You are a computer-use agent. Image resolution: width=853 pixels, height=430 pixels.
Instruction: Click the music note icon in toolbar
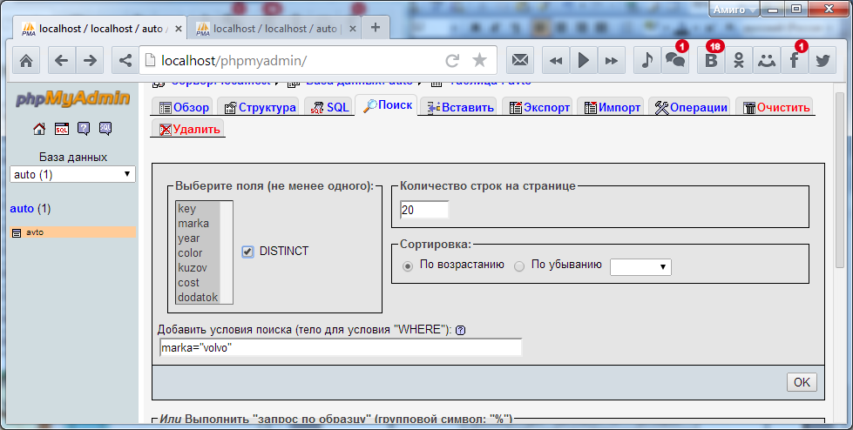tap(647, 60)
